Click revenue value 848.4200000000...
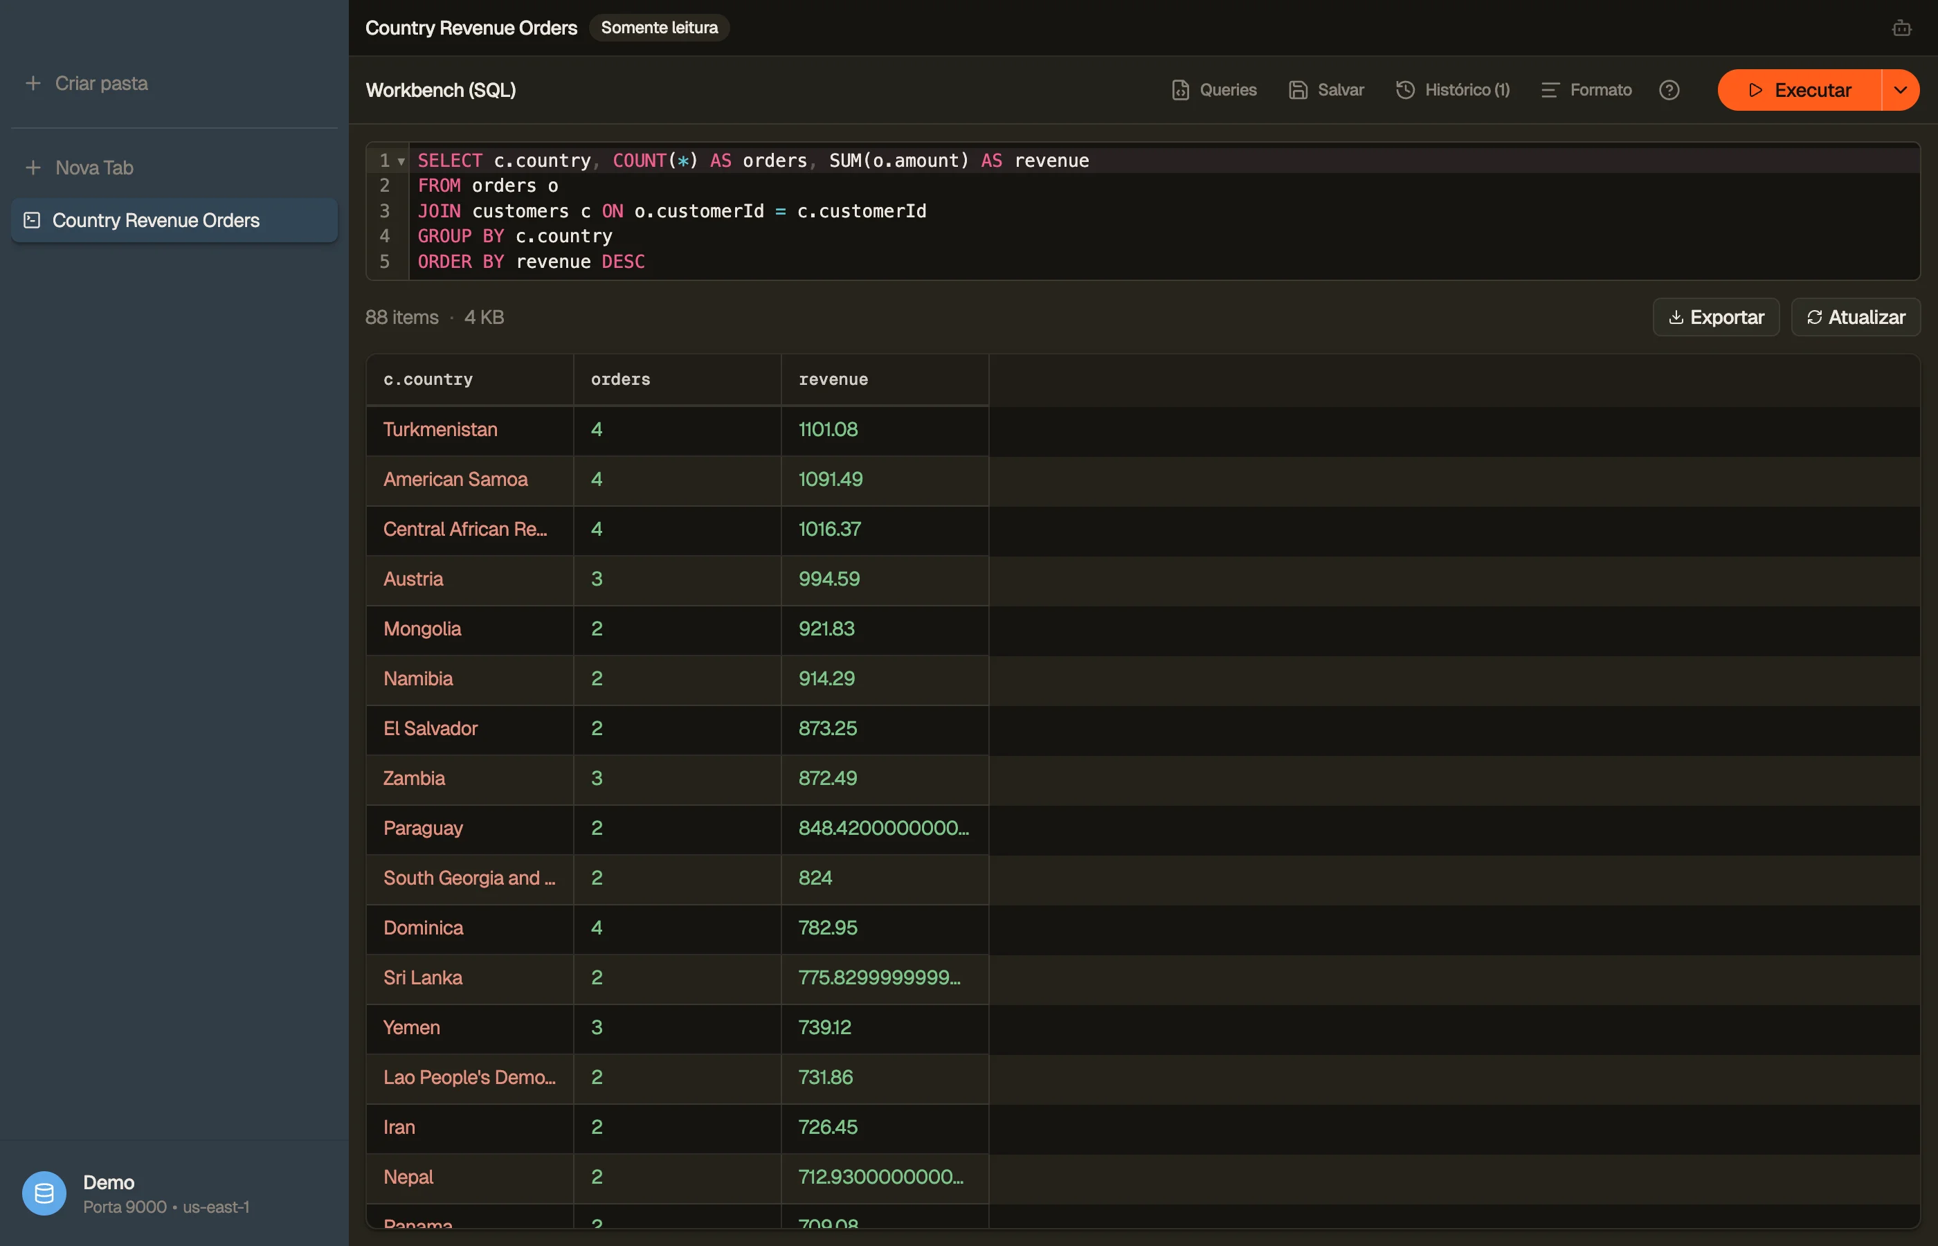The image size is (1938, 1246). [884, 829]
